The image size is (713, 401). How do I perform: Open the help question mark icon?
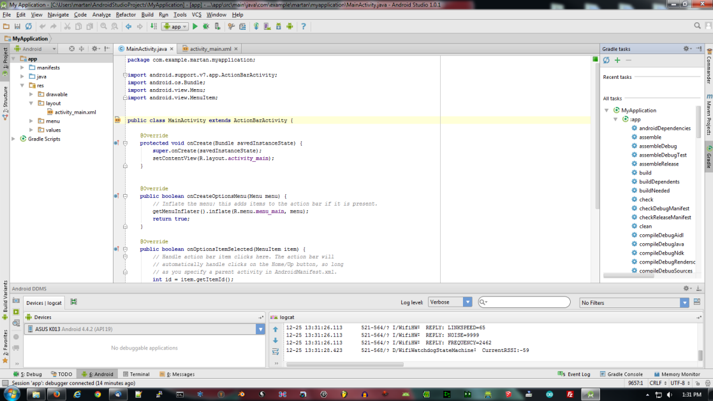pyautogui.click(x=304, y=26)
